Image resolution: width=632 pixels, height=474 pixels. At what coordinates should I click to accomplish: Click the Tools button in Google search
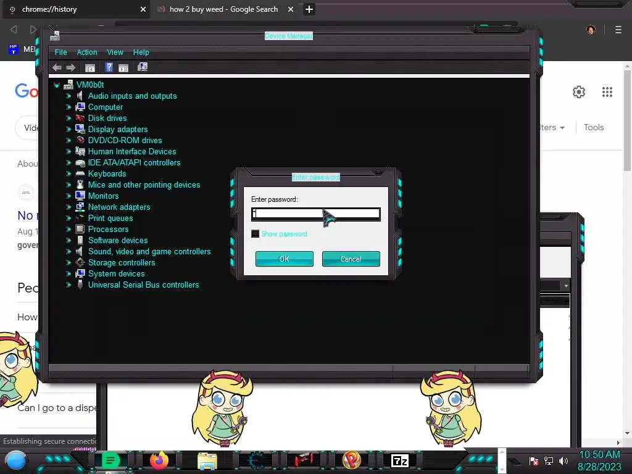point(594,127)
